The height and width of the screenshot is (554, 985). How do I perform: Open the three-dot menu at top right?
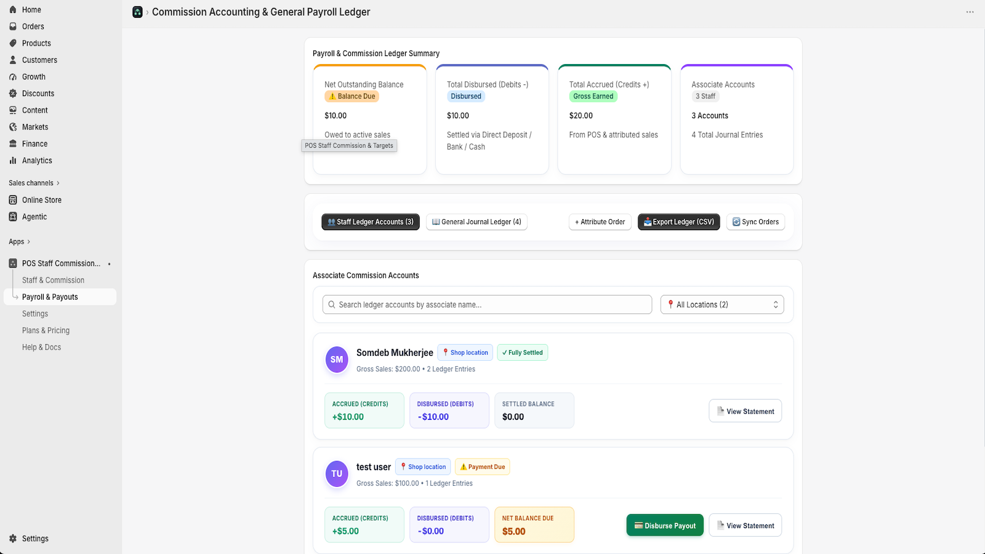click(970, 12)
